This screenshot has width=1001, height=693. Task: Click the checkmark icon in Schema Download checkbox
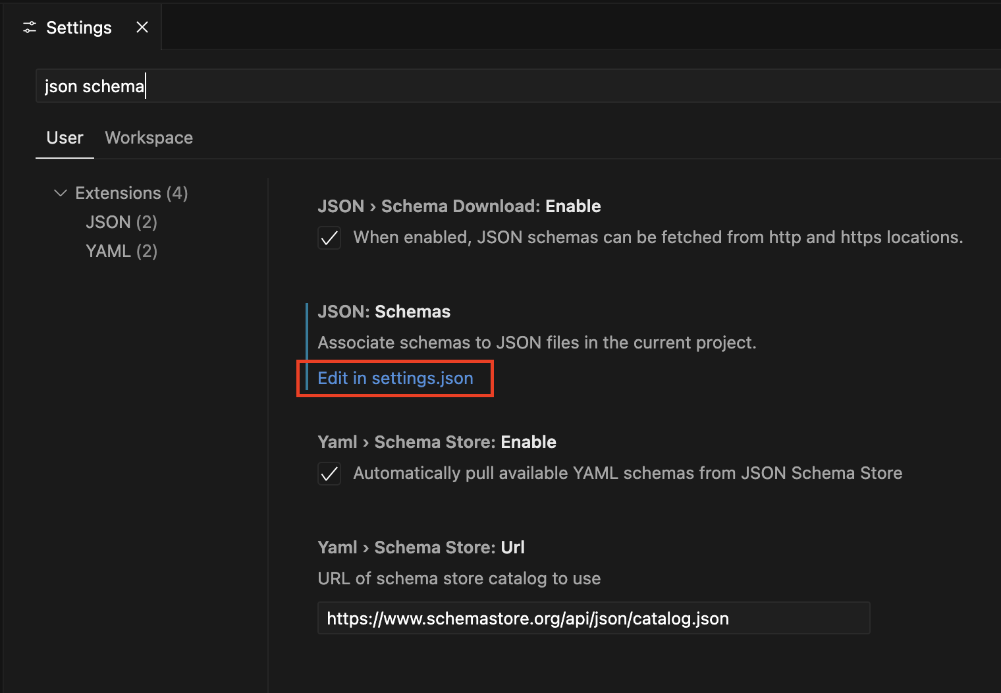pos(329,238)
